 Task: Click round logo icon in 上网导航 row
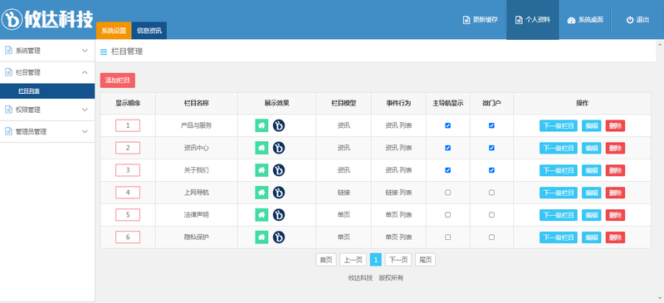coord(279,193)
